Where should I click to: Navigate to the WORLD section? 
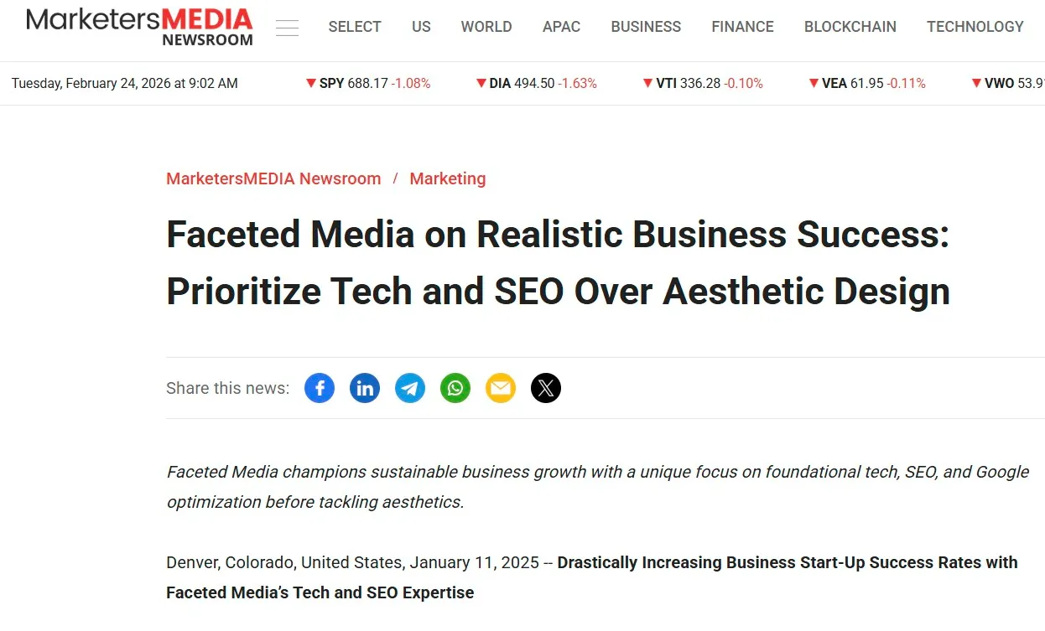click(486, 27)
